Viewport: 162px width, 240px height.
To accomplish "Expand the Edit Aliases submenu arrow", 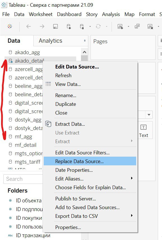I will coord(132,178).
